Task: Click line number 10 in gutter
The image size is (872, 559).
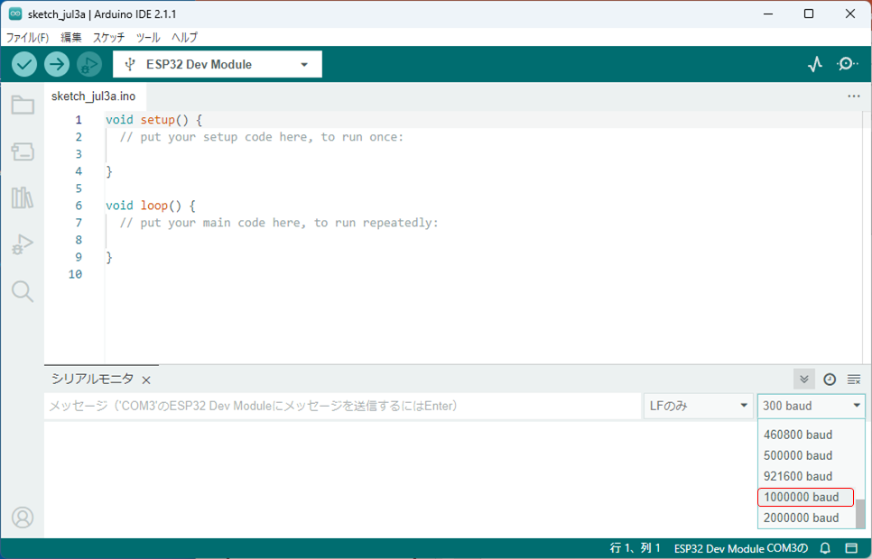Action: [x=75, y=274]
